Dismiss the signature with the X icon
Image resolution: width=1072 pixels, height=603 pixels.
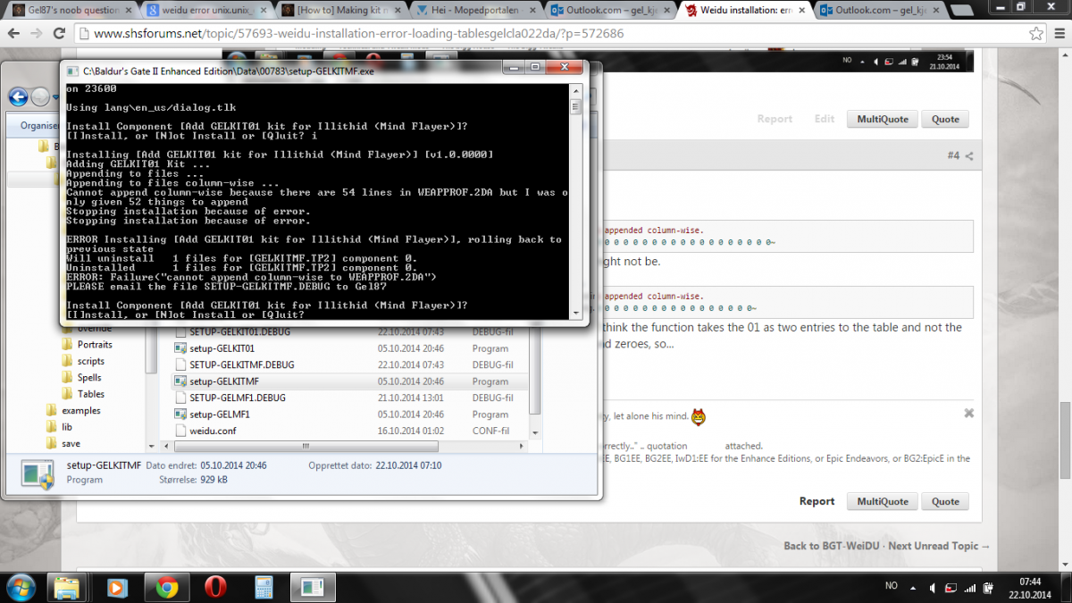tap(969, 414)
